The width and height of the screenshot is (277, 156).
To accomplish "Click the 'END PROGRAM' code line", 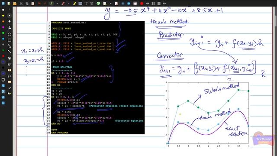I will tap(60, 133).
